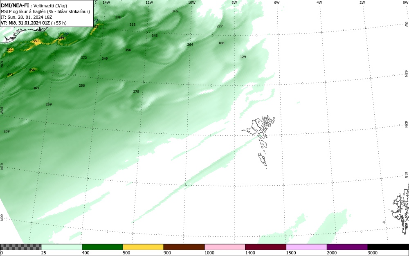Viewport: 409px width, 256px height.
Task: Select the black legend swatch above 3000
Action: [388, 247]
